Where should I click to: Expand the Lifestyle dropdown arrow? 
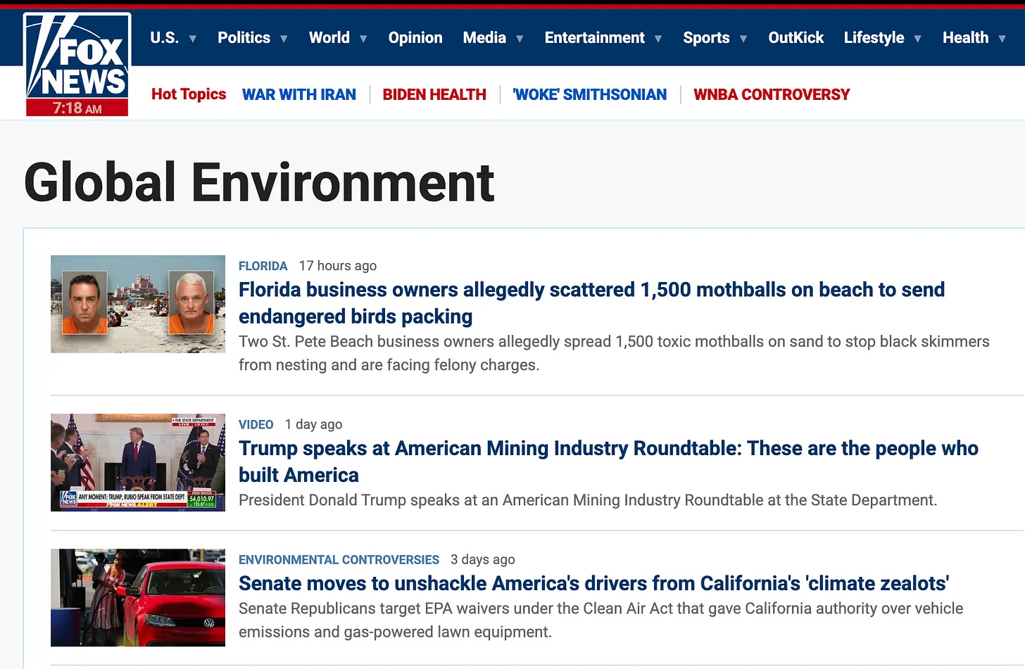pyautogui.click(x=917, y=39)
